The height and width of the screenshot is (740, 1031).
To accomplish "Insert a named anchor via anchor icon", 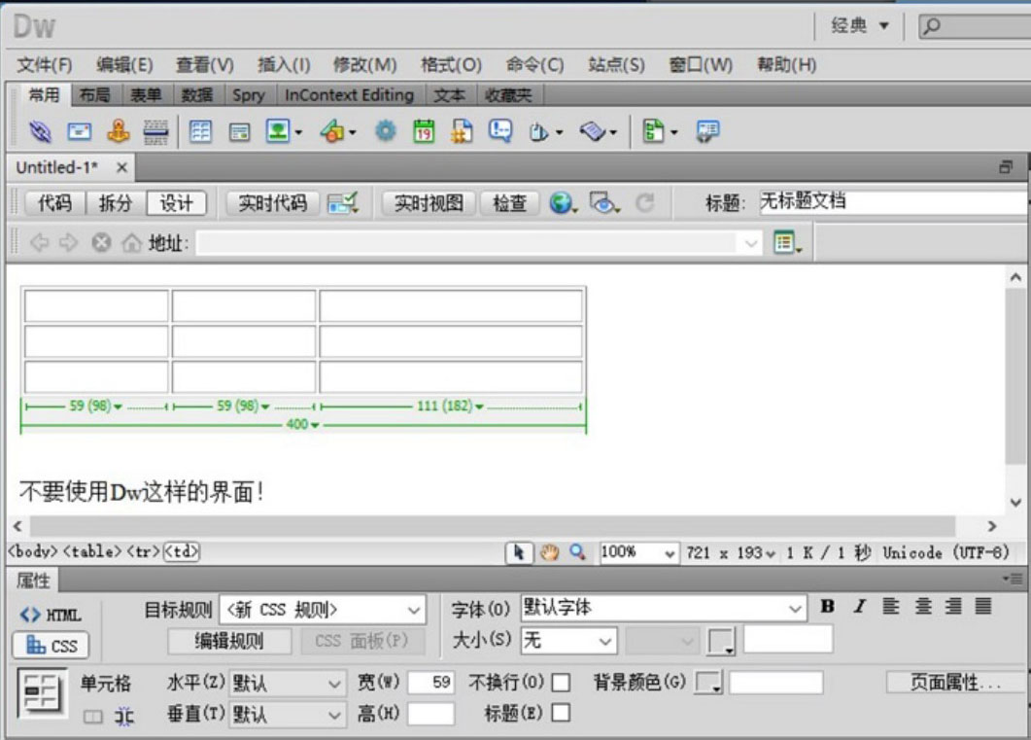I will pyautogui.click(x=118, y=131).
